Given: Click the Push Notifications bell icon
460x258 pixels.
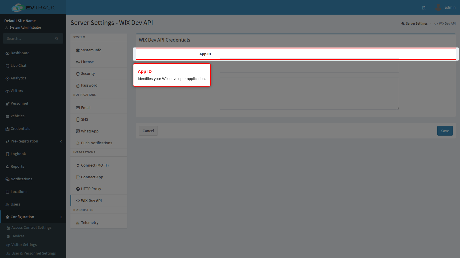Looking at the screenshot, I should pos(78,143).
